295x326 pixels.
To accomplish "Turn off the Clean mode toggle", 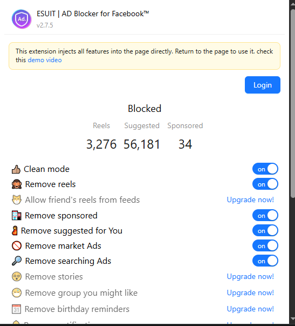I will click(x=265, y=169).
